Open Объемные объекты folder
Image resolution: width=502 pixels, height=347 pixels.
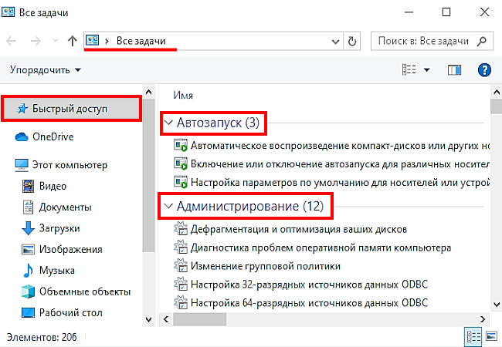tap(76, 291)
